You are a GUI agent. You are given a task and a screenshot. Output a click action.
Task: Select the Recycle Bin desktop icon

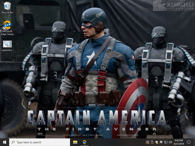point(7,8)
